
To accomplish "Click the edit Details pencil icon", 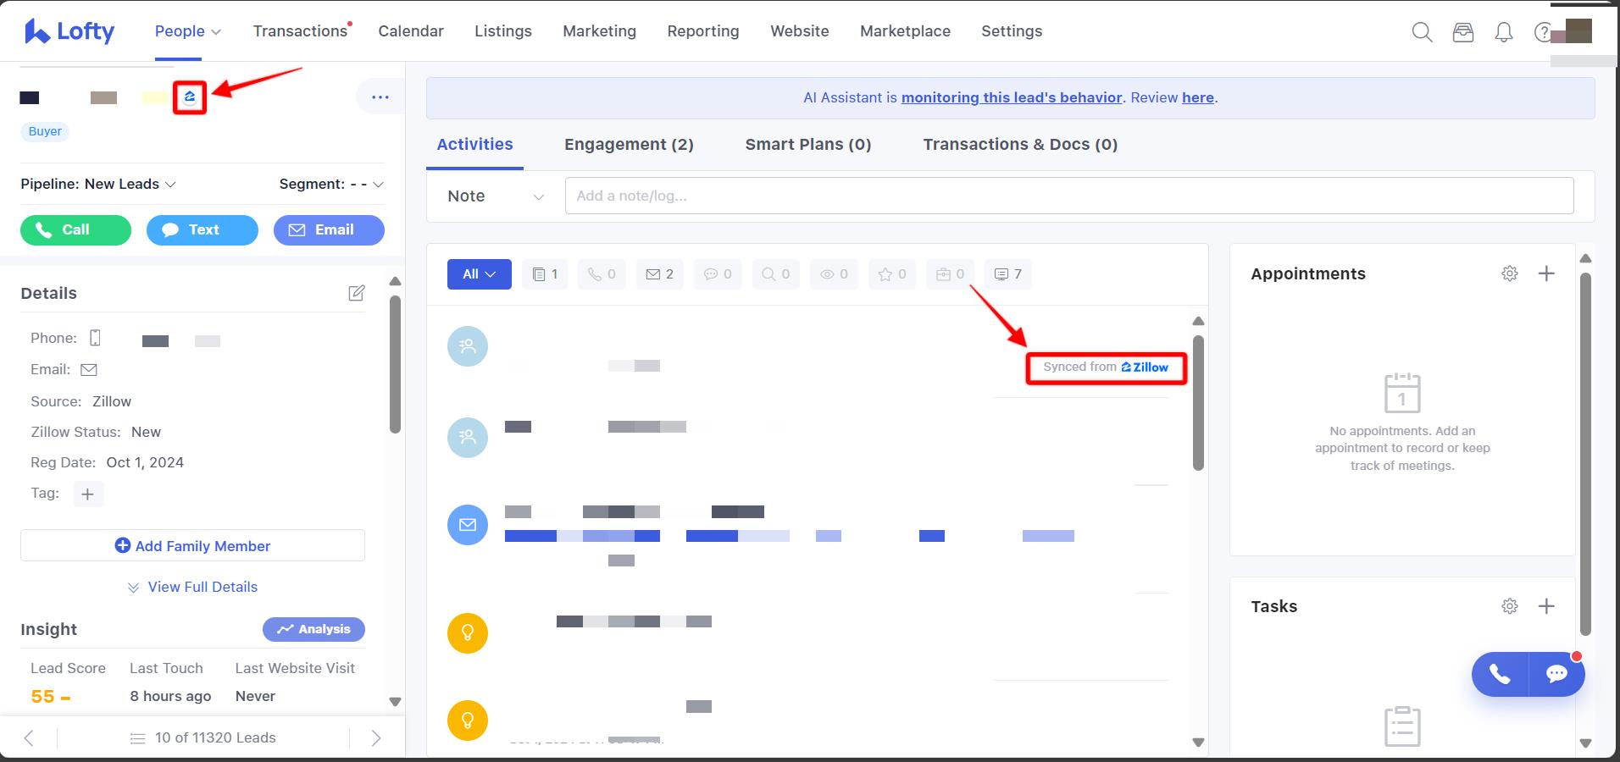I will click(357, 293).
